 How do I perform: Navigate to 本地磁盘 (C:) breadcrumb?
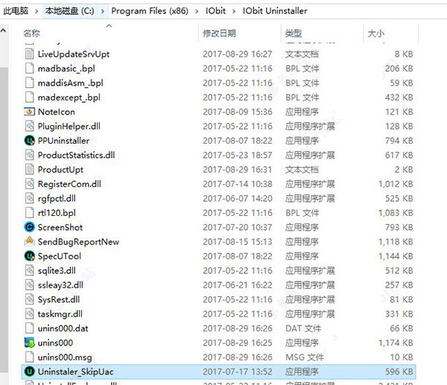[69, 11]
